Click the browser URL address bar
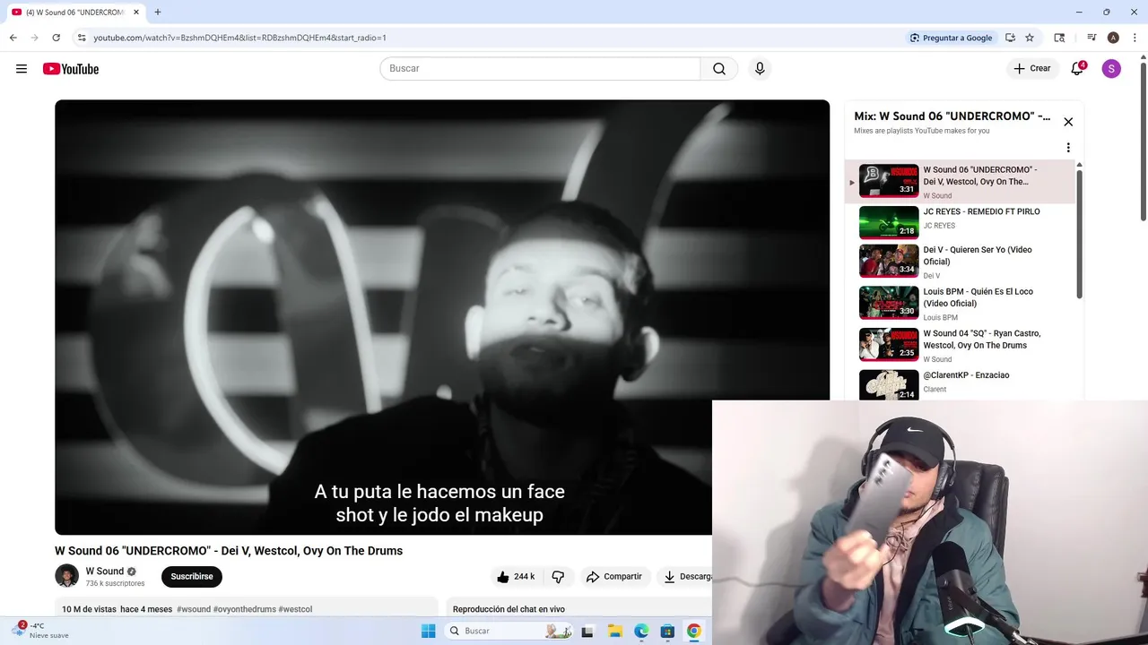1148x645 pixels. tap(493, 38)
